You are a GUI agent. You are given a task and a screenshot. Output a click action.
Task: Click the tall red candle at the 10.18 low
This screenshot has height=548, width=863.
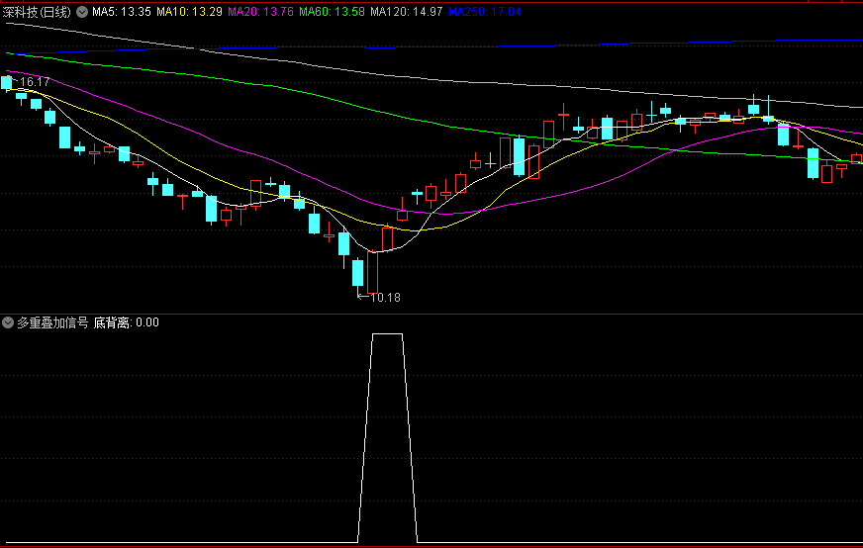pos(372,272)
